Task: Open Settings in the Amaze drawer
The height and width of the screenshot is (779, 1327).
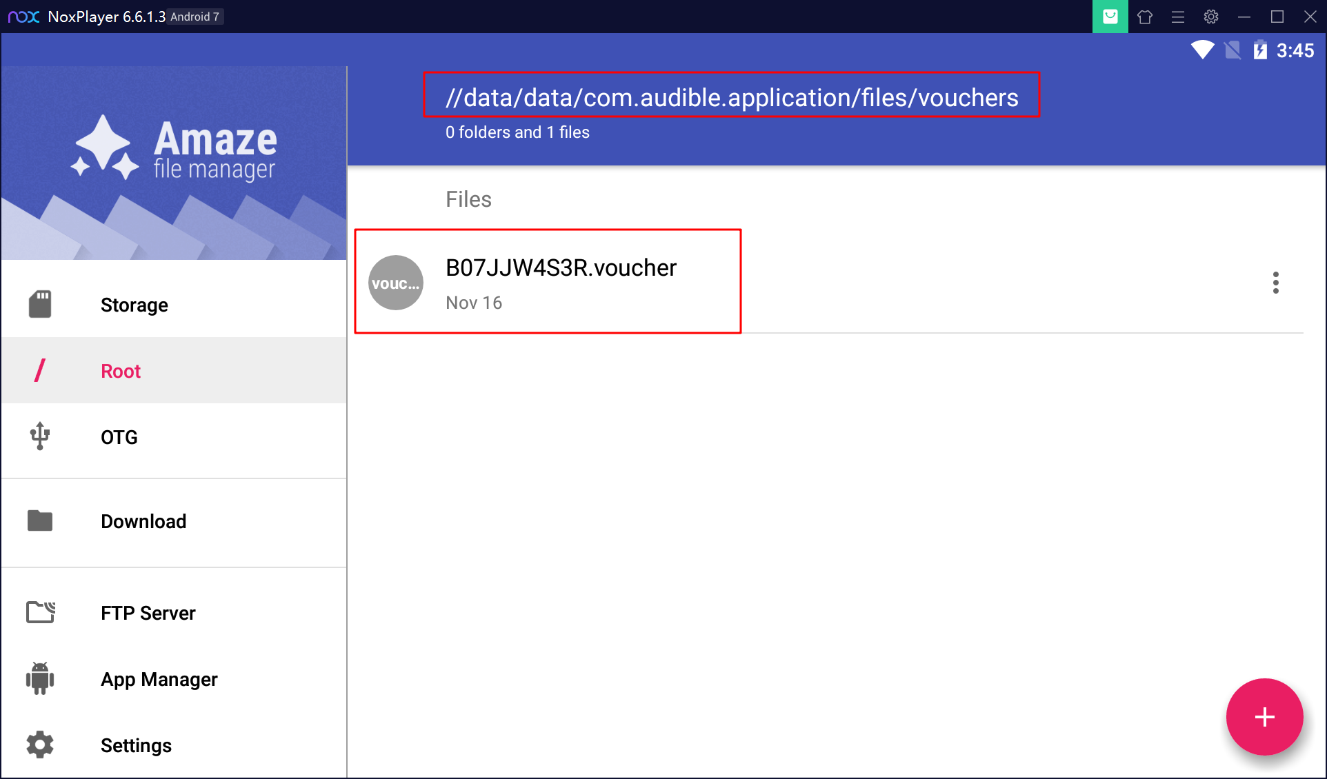Action: [x=174, y=745]
